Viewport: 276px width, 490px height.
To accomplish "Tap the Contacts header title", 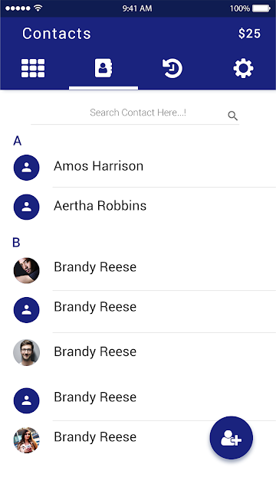I will pos(57,34).
